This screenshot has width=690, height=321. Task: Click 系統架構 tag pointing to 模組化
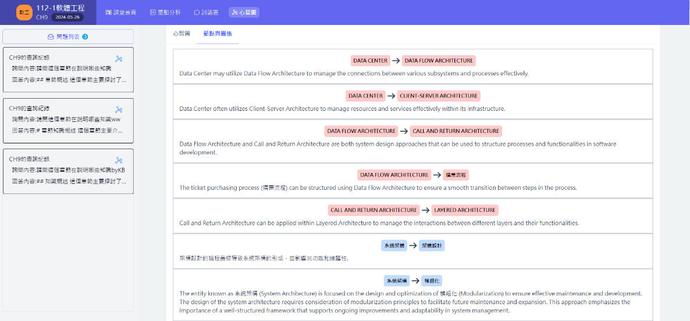click(397, 280)
